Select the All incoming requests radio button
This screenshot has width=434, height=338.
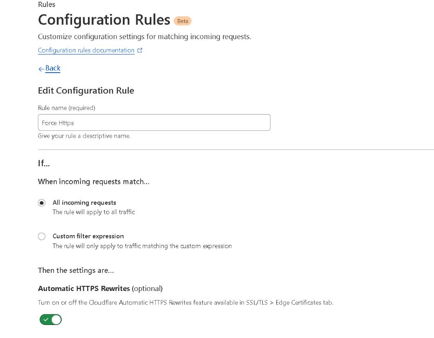tap(42, 203)
